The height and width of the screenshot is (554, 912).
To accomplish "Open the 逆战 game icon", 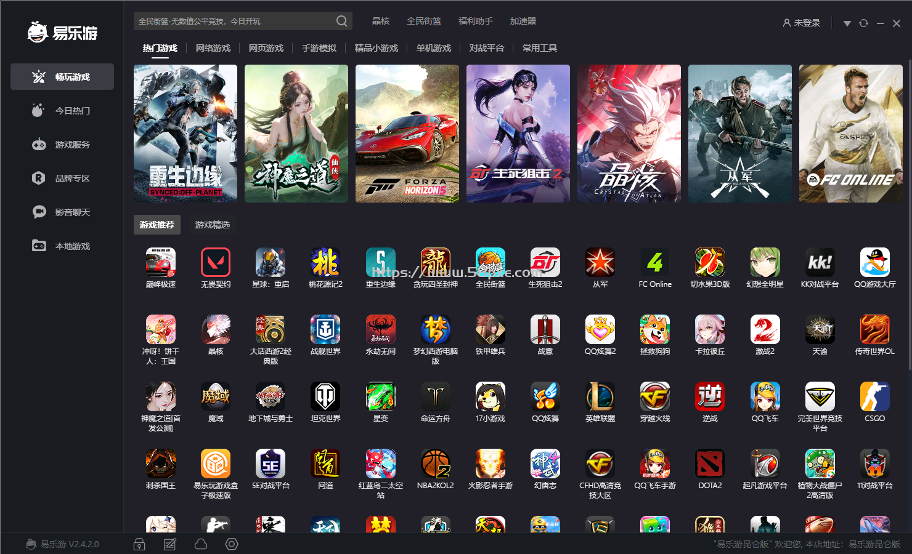I will [x=710, y=396].
